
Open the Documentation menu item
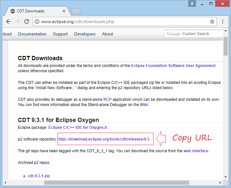tap(32, 34)
